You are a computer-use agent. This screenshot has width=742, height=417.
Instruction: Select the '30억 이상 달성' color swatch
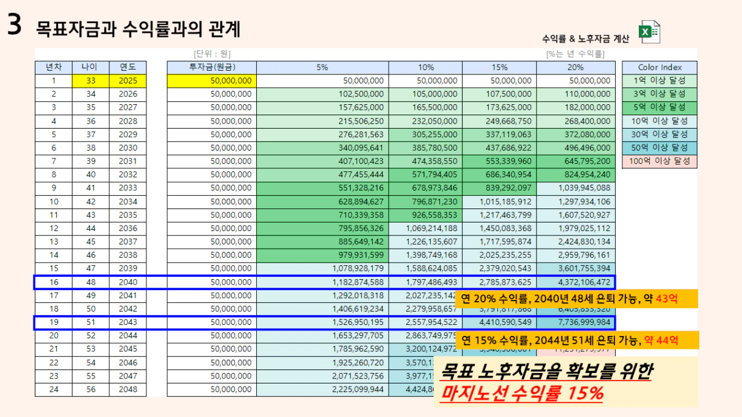coord(659,134)
